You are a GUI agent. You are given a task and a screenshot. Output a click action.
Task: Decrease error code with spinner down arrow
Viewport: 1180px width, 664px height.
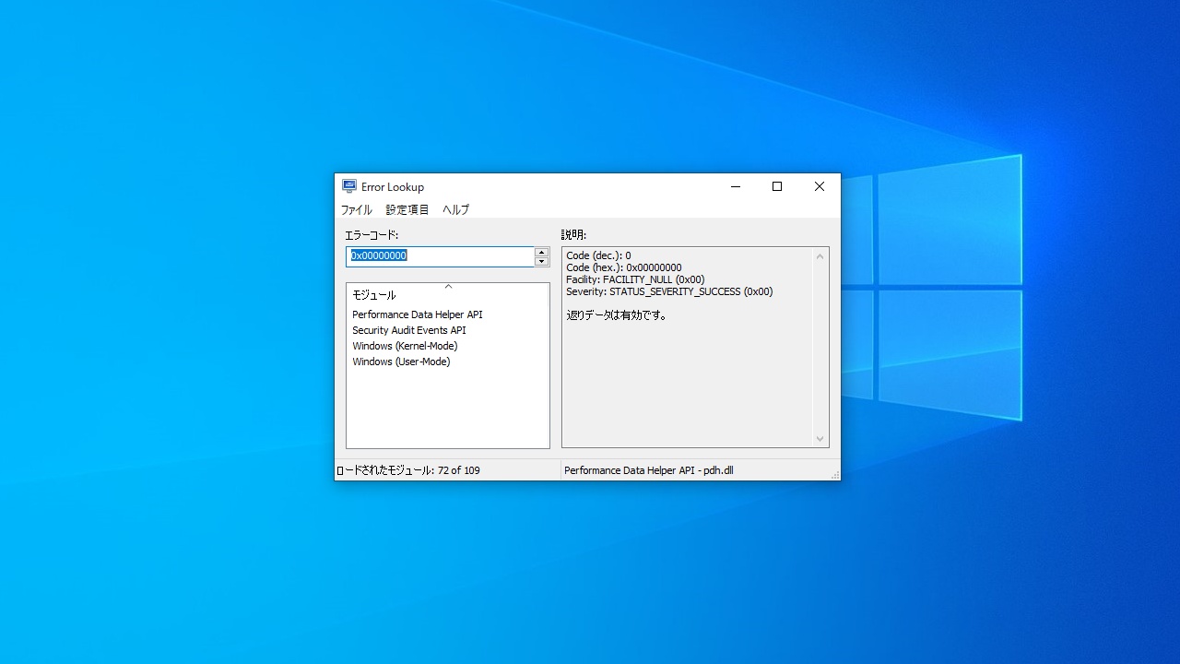(542, 261)
